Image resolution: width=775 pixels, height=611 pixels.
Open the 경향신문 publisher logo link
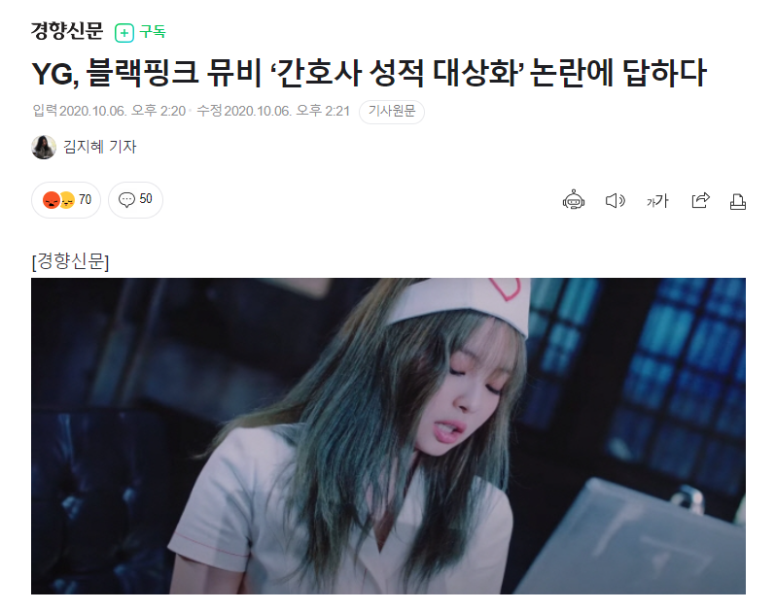click(67, 31)
